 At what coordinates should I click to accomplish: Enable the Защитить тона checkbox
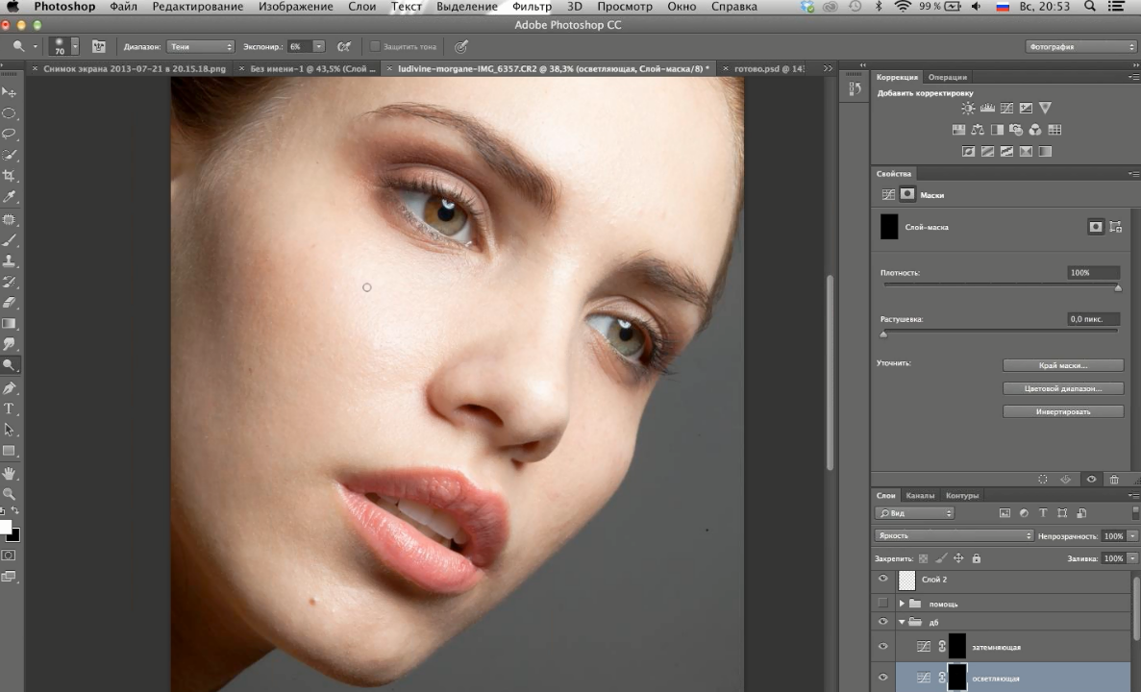(375, 46)
